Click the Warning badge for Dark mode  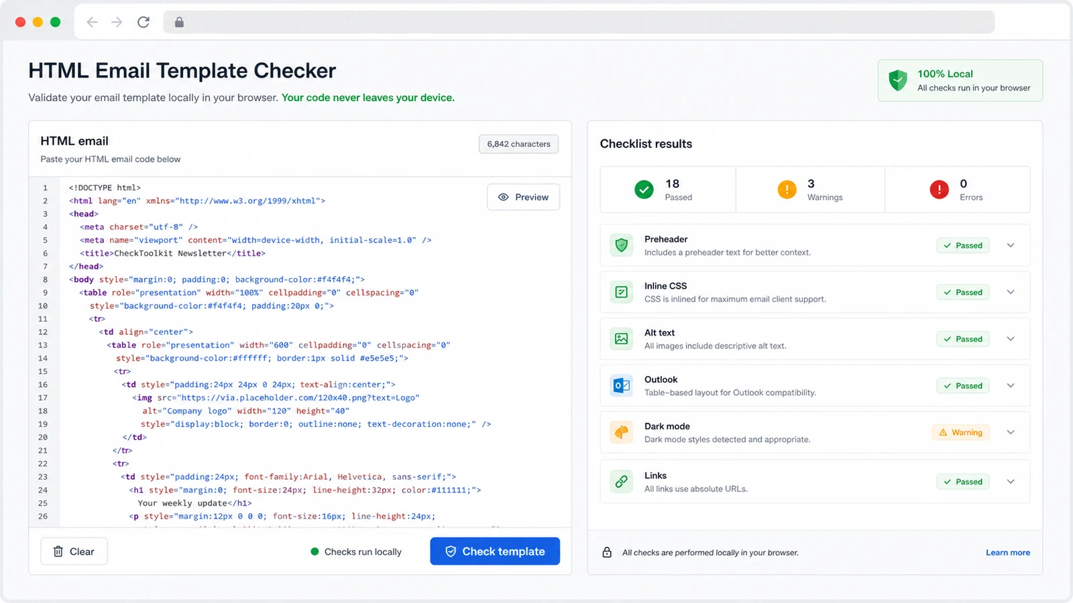pos(960,432)
